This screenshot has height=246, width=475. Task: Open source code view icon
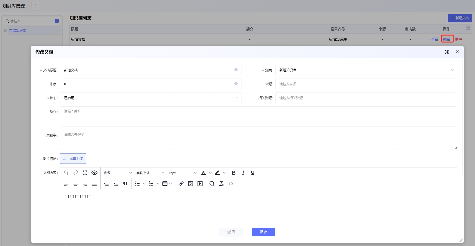pyautogui.click(x=231, y=184)
